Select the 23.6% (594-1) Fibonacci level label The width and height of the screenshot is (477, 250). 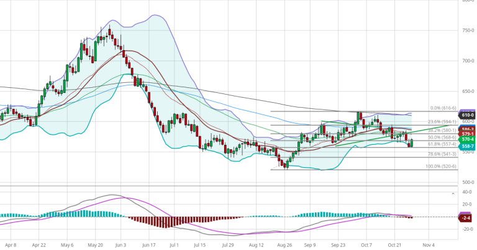coord(442,122)
